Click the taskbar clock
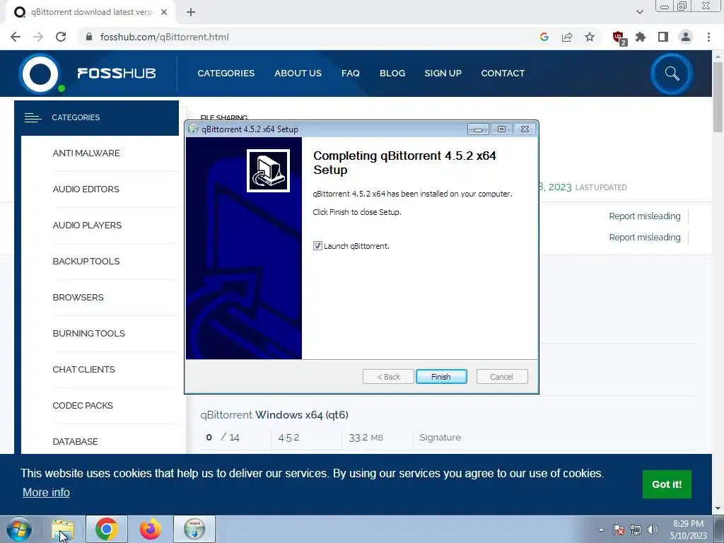The height and width of the screenshot is (543, 724). point(688,530)
